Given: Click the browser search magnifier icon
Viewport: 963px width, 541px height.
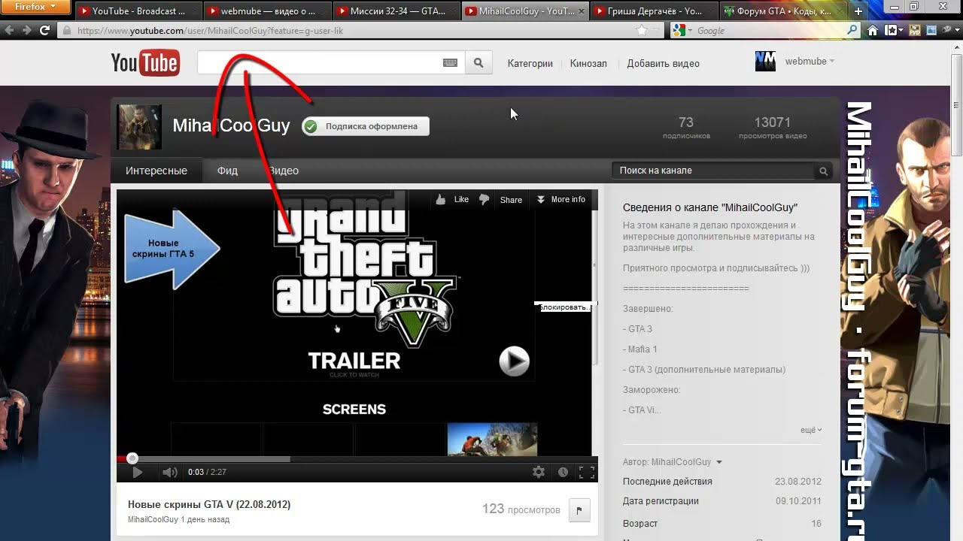Looking at the screenshot, I should point(852,31).
